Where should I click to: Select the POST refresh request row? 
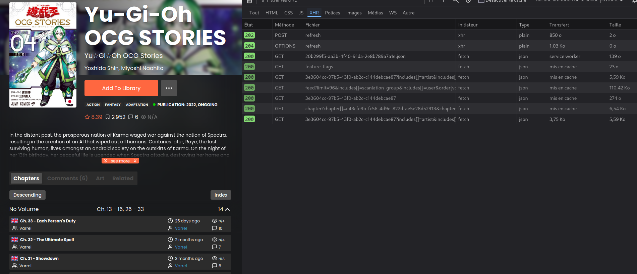click(440, 35)
